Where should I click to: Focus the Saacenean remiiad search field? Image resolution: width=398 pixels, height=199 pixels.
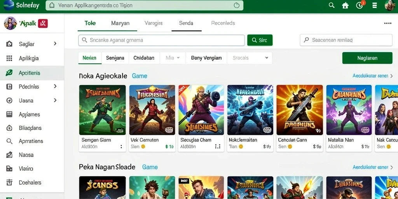point(346,40)
